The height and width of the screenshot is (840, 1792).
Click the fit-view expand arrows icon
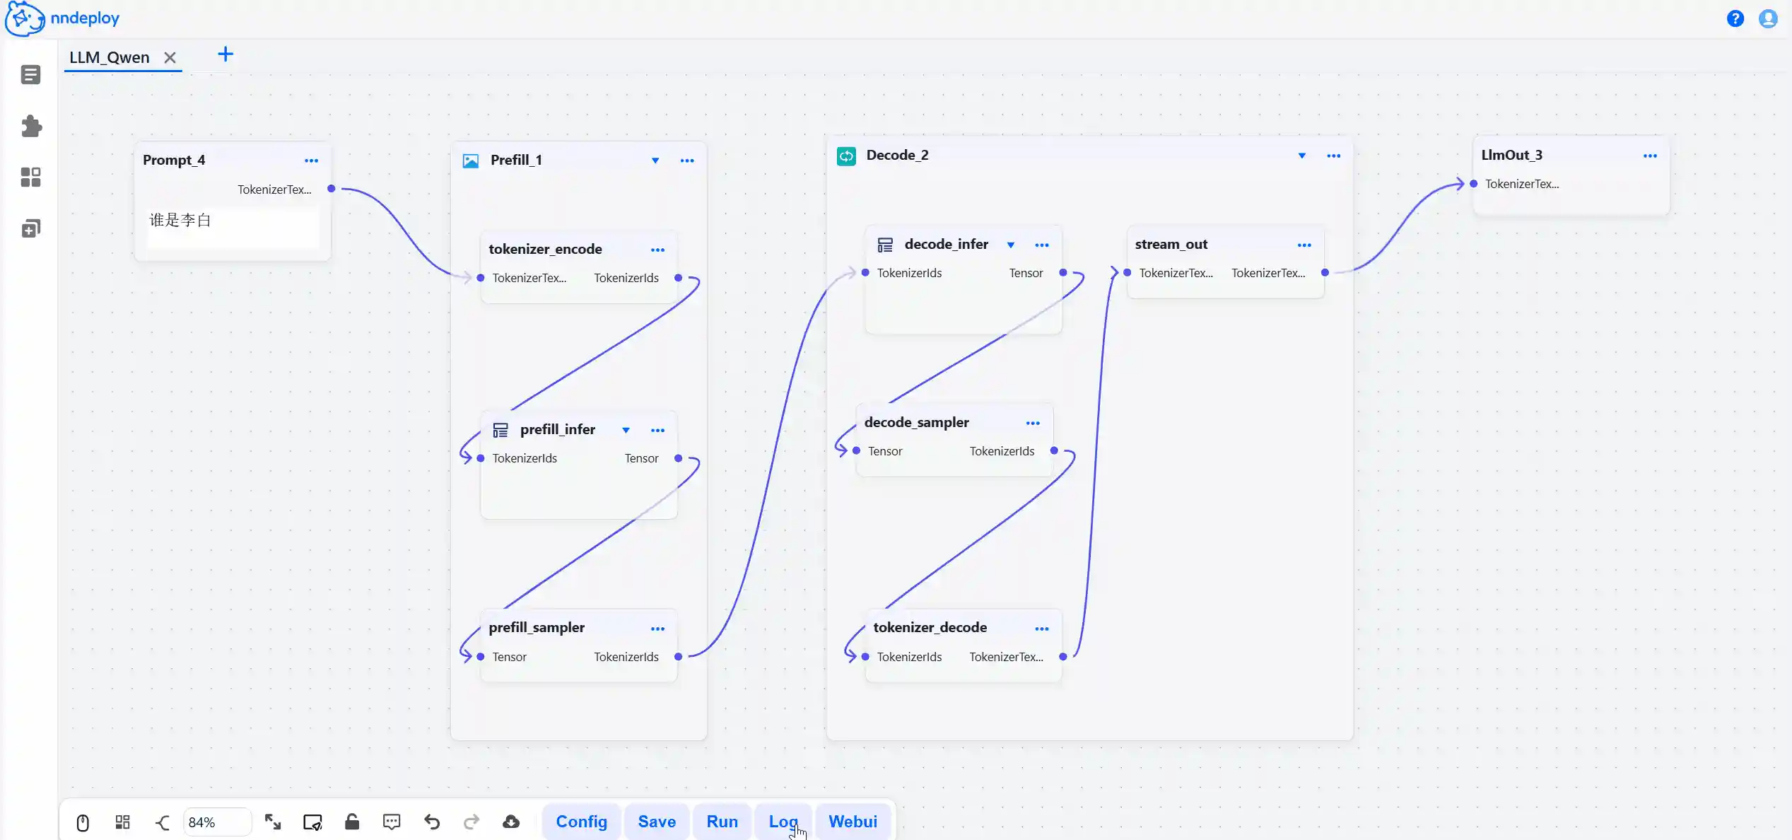[x=273, y=822]
